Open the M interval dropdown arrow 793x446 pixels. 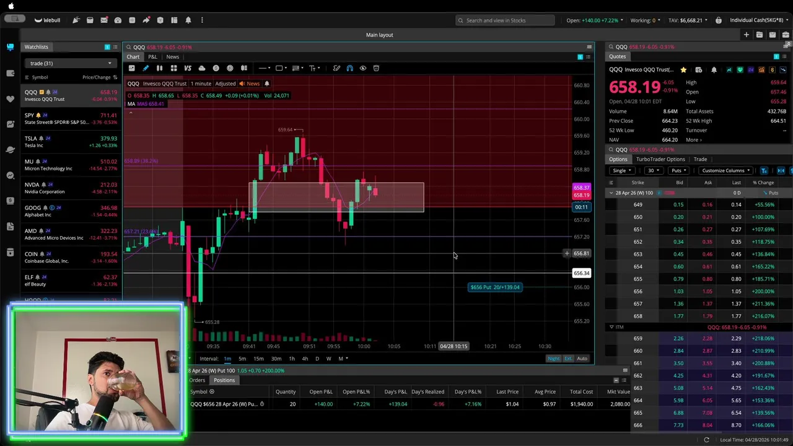click(347, 359)
